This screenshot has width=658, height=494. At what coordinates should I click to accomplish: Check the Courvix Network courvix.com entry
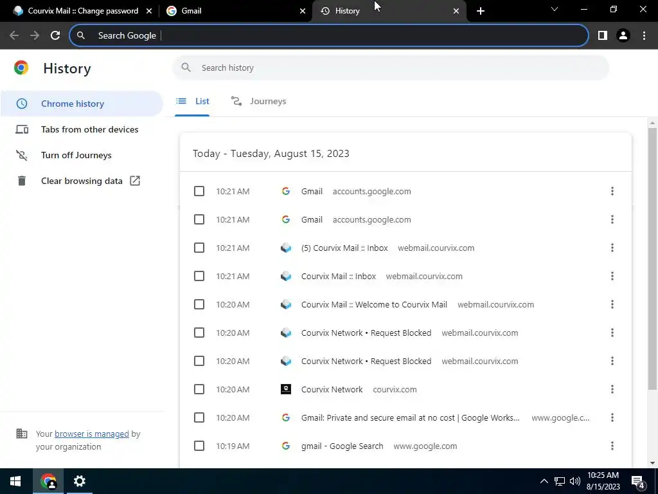coord(199,389)
